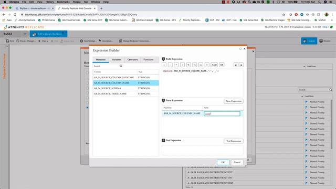Click Discard Changes in toolbar

point(26,41)
